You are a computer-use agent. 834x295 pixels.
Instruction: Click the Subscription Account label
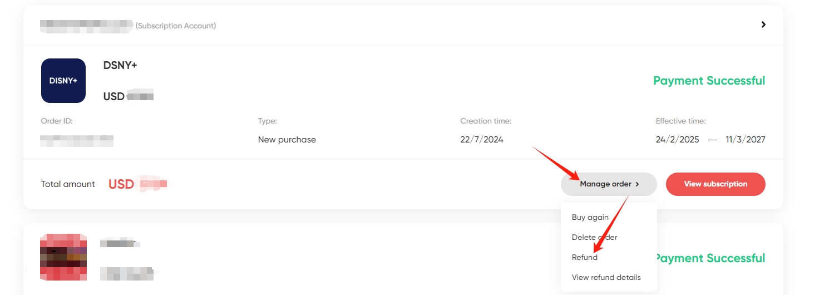click(176, 26)
